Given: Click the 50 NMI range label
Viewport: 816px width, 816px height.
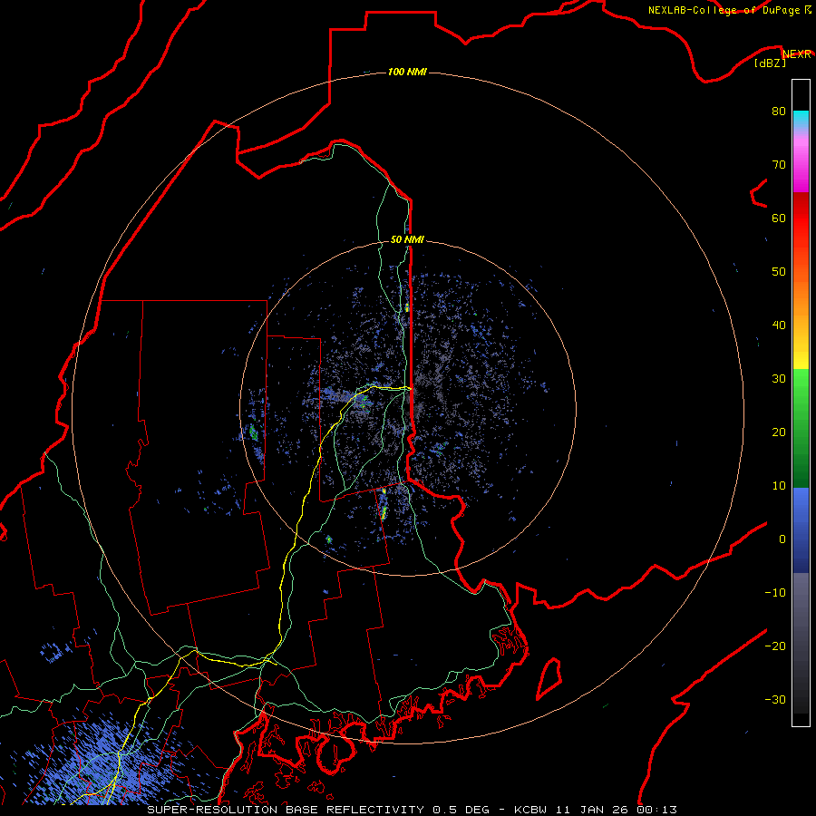Looking at the screenshot, I should click(407, 239).
